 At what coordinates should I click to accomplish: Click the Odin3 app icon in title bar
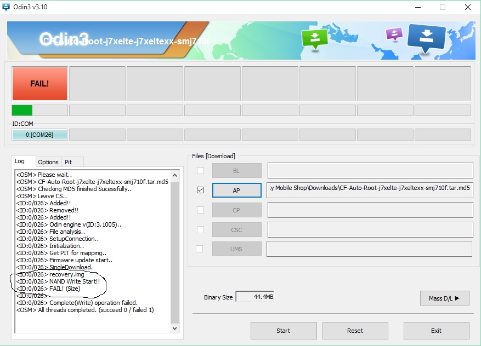(6, 7)
